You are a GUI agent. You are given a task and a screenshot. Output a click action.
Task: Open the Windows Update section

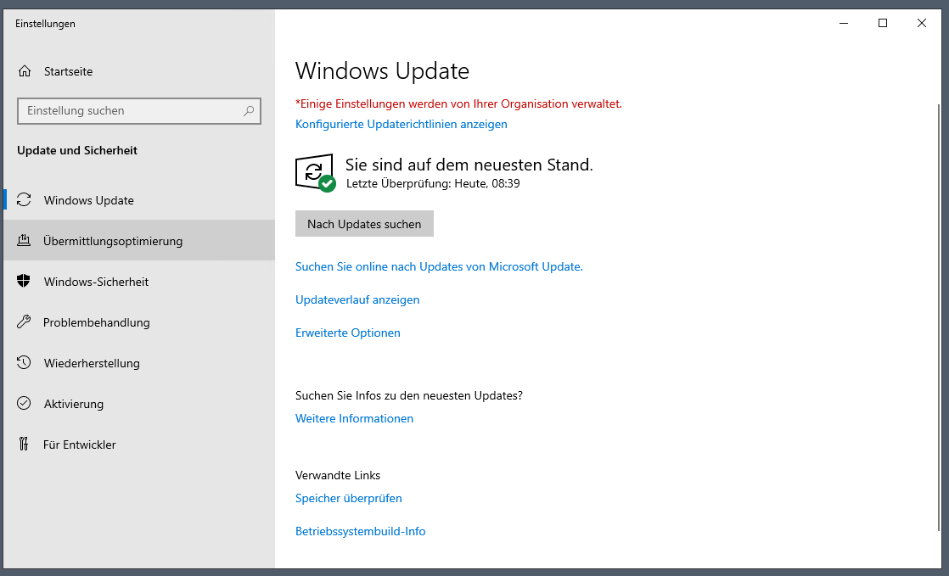pyautogui.click(x=139, y=199)
